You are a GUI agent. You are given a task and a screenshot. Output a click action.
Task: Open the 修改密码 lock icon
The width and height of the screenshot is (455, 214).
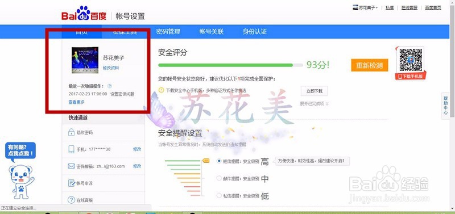click(71, 133)
